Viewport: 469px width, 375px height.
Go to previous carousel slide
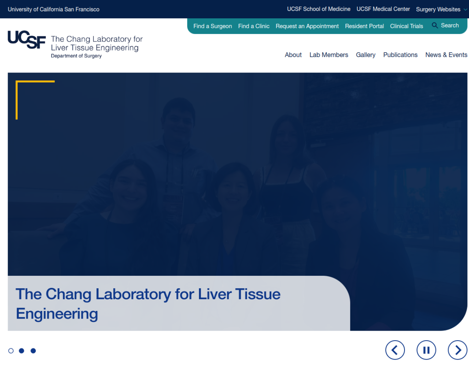[395, 350]
